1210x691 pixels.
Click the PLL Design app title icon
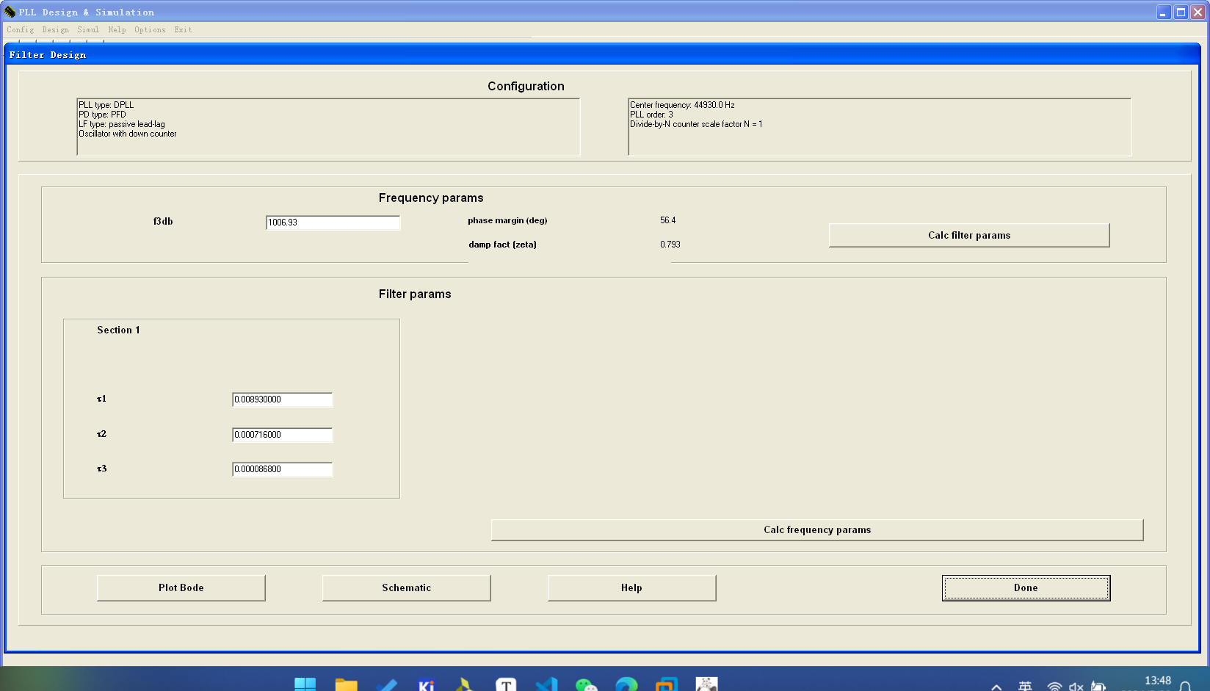(x=10, y=12)
